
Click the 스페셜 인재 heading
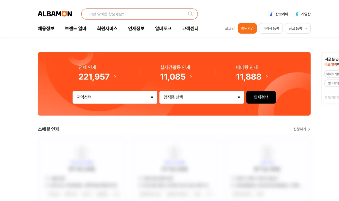(x=49, y=129)
